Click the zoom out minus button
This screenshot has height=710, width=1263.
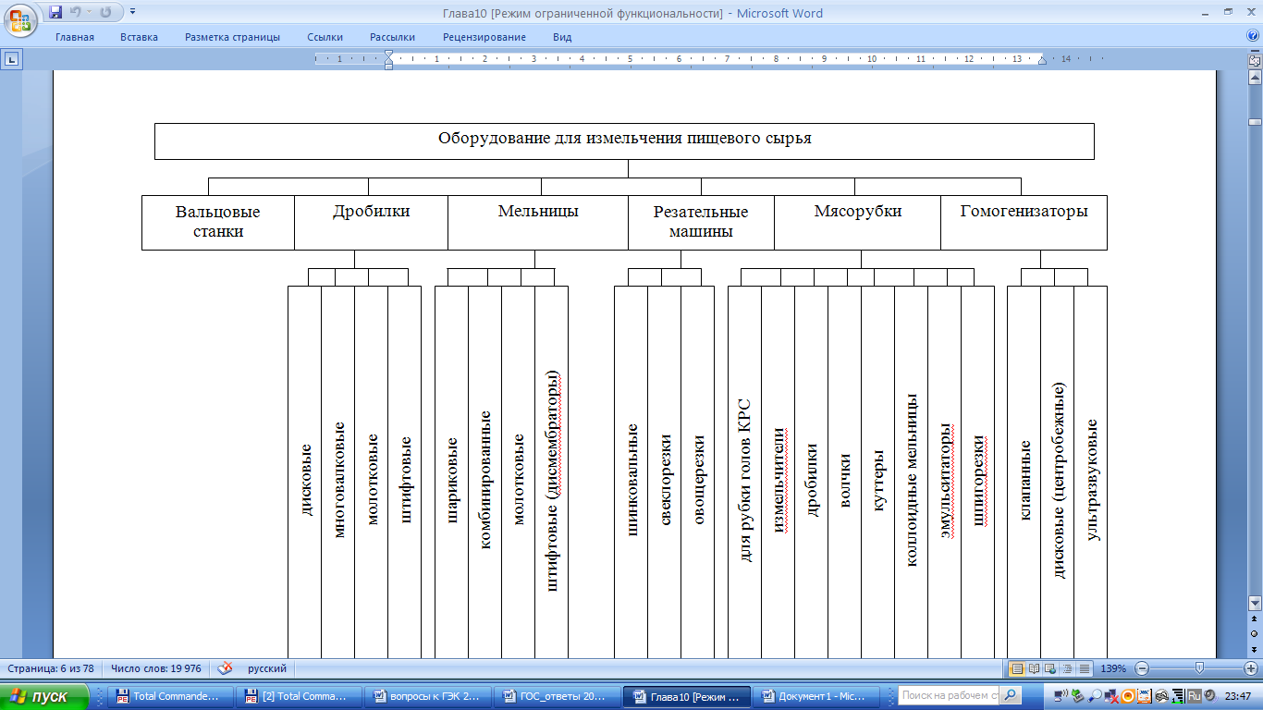[x=1142, y=667]
